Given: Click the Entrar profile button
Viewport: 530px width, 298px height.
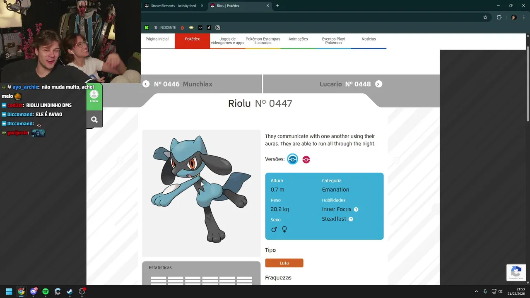Looking at the screenshot, I should click(94, 96).
